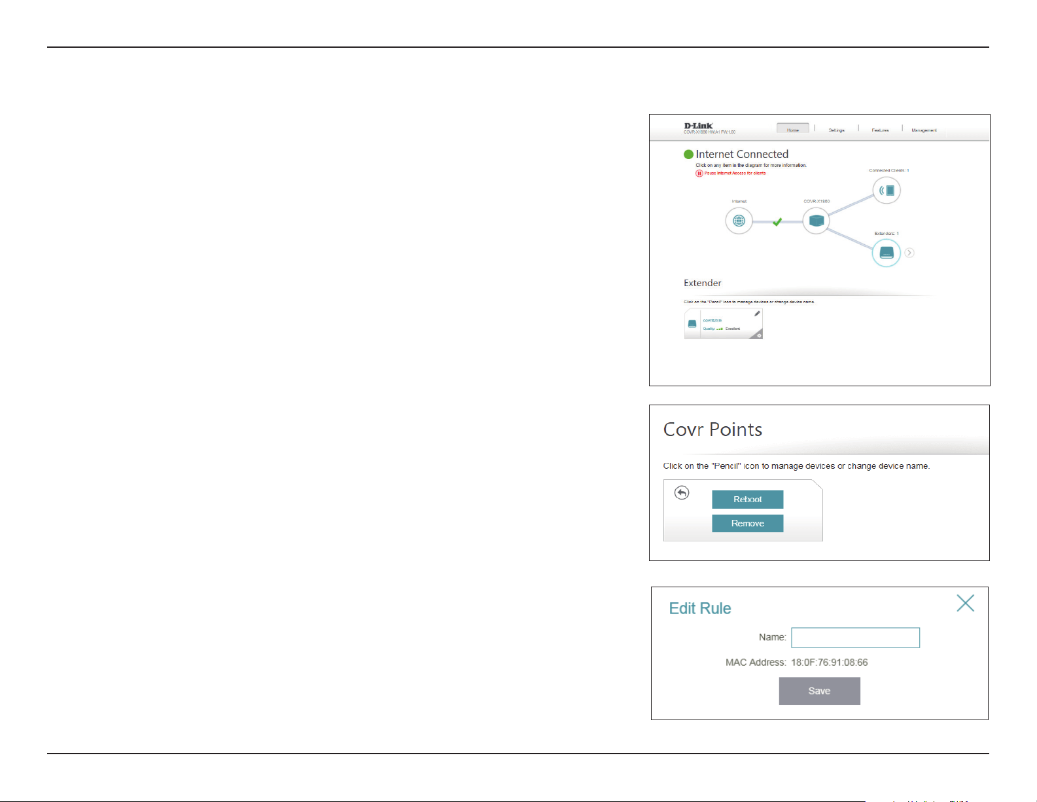
Task: Click the 'Internet Connected' status text
Action: (742, 154)
